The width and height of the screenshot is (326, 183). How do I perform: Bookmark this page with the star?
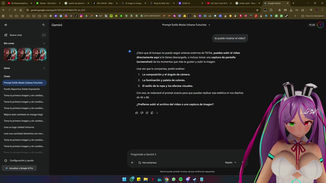click(257, 10)
